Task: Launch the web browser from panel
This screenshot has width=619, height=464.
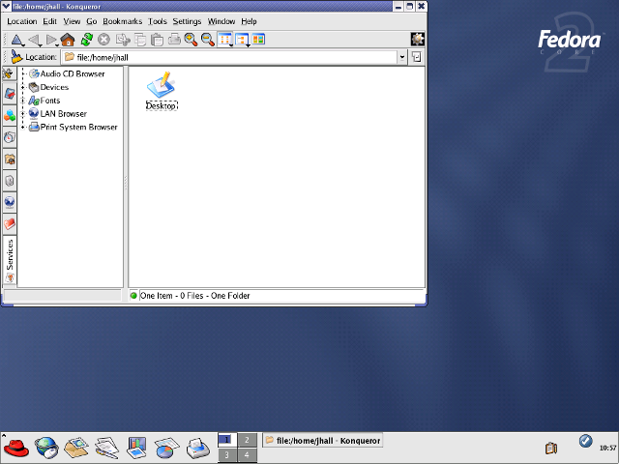Action: tap(46, 448)
